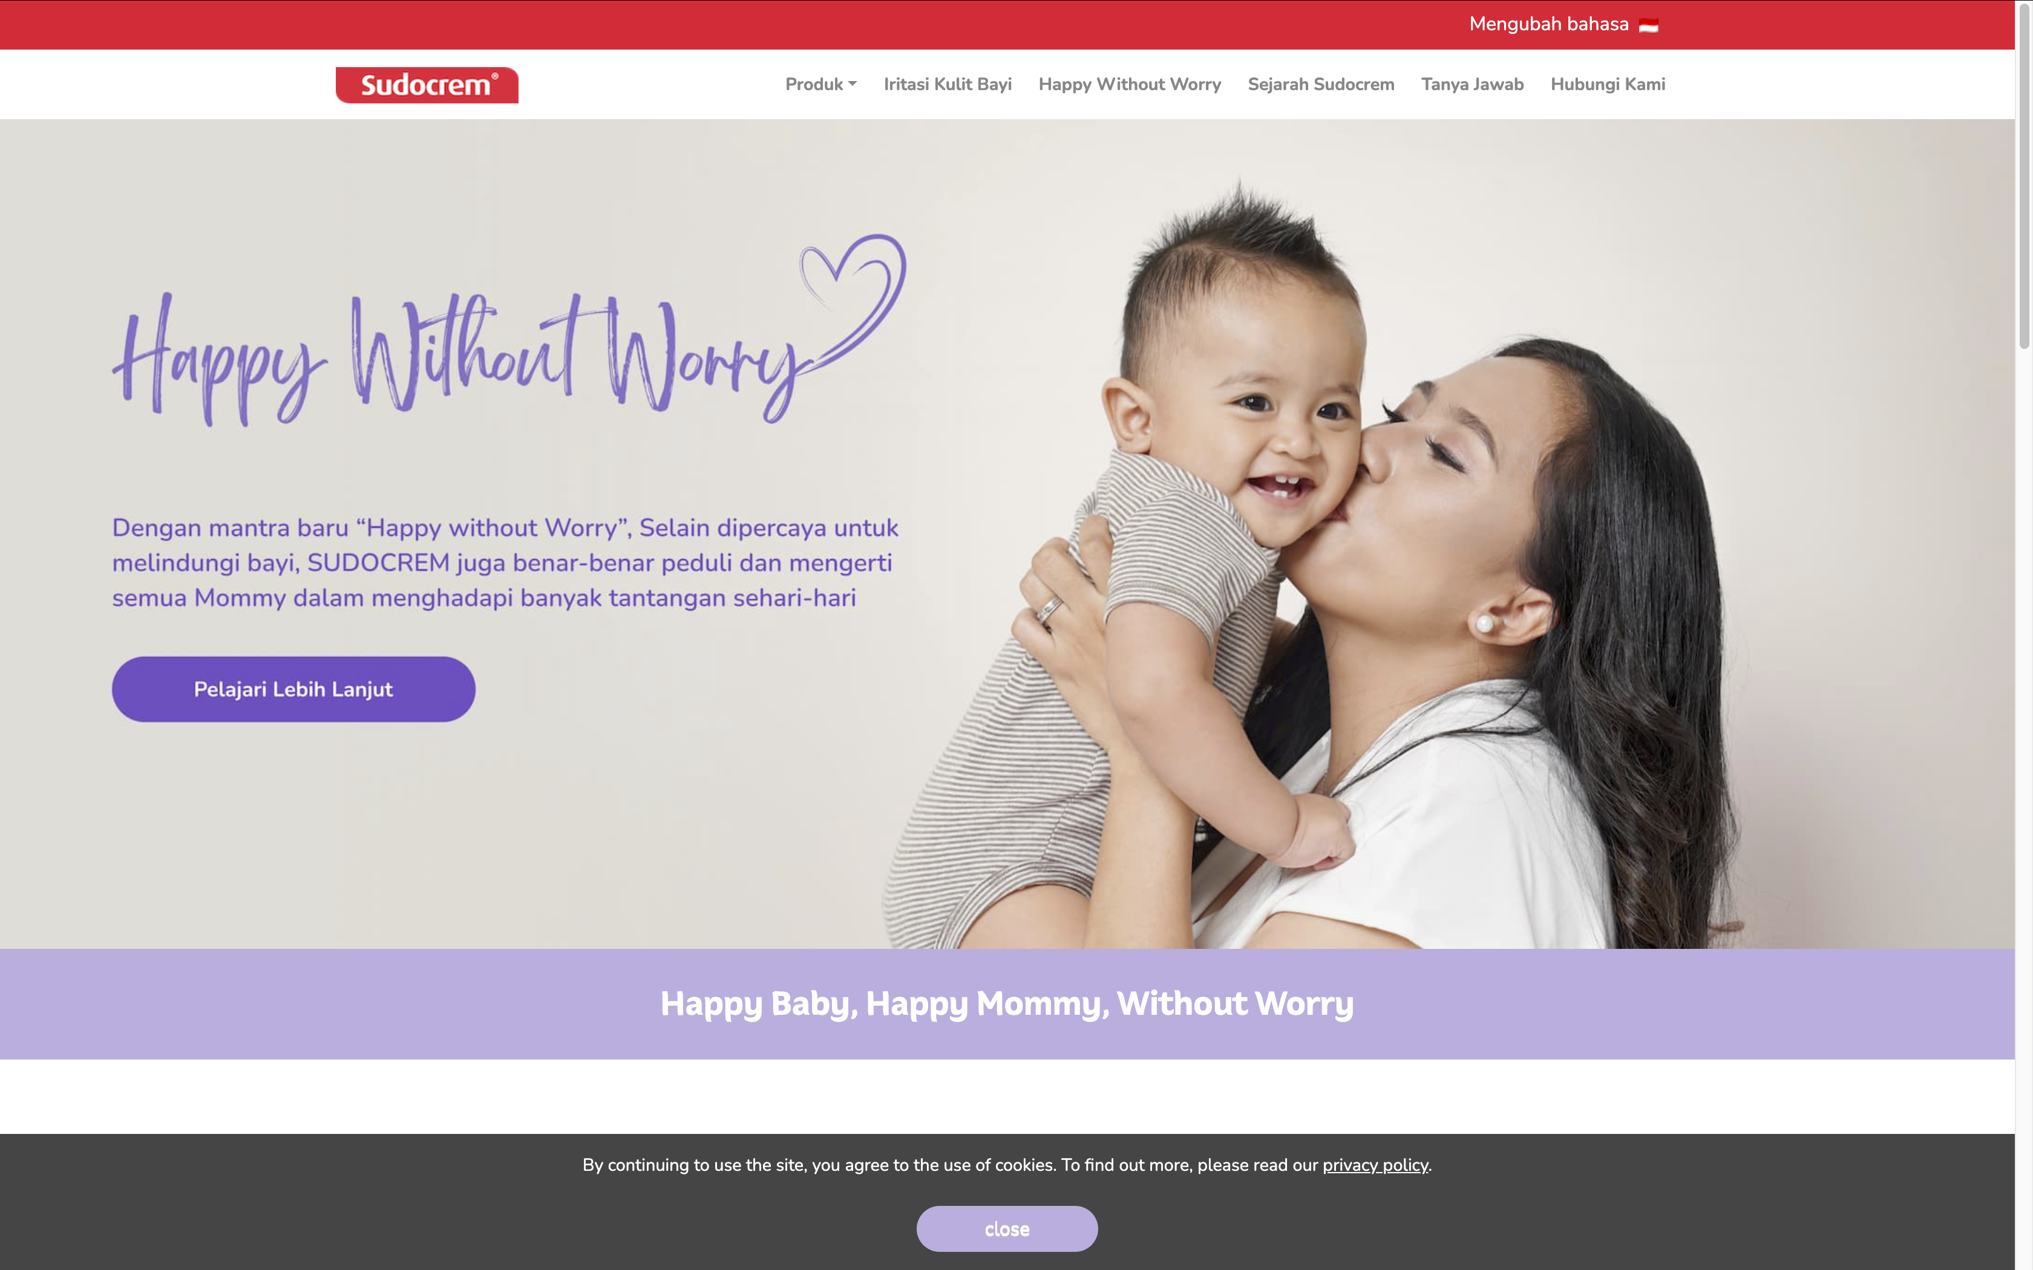Open Mengubah bahasa language selector
The image size is (2033, 1270).
1563,24
